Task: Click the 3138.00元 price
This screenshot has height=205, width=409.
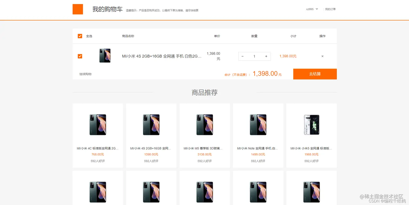Action: pyautogui.click(x=205, y=155)
